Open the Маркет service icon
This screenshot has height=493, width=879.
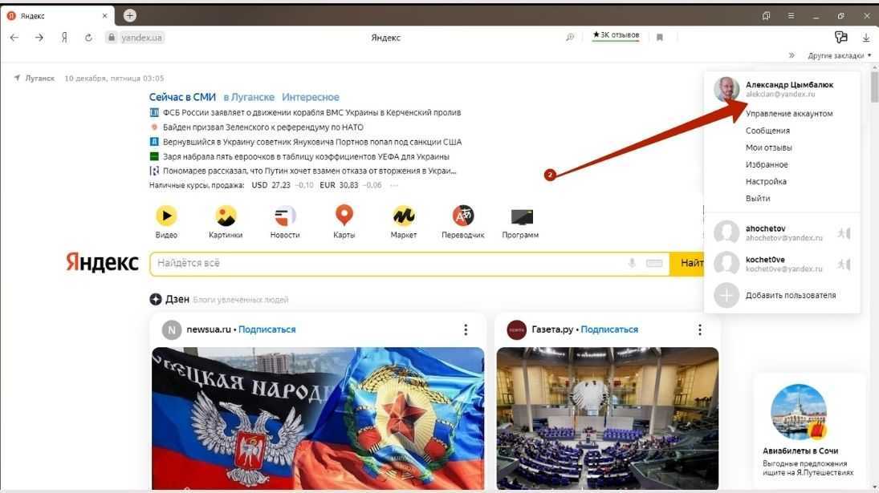coord(404,216)
